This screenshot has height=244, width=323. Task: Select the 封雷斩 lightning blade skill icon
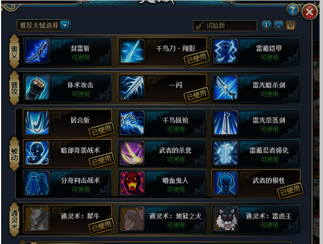pos(37,51)
